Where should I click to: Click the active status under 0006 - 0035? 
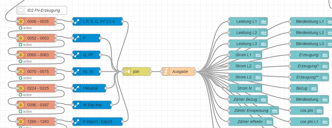coord(25,28)
